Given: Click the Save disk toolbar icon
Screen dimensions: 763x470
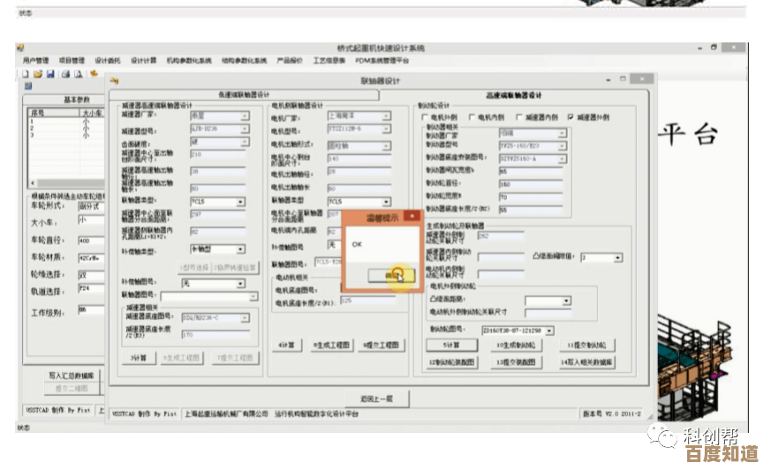Looking at the screenshot, I should click(x=51, y=73).
